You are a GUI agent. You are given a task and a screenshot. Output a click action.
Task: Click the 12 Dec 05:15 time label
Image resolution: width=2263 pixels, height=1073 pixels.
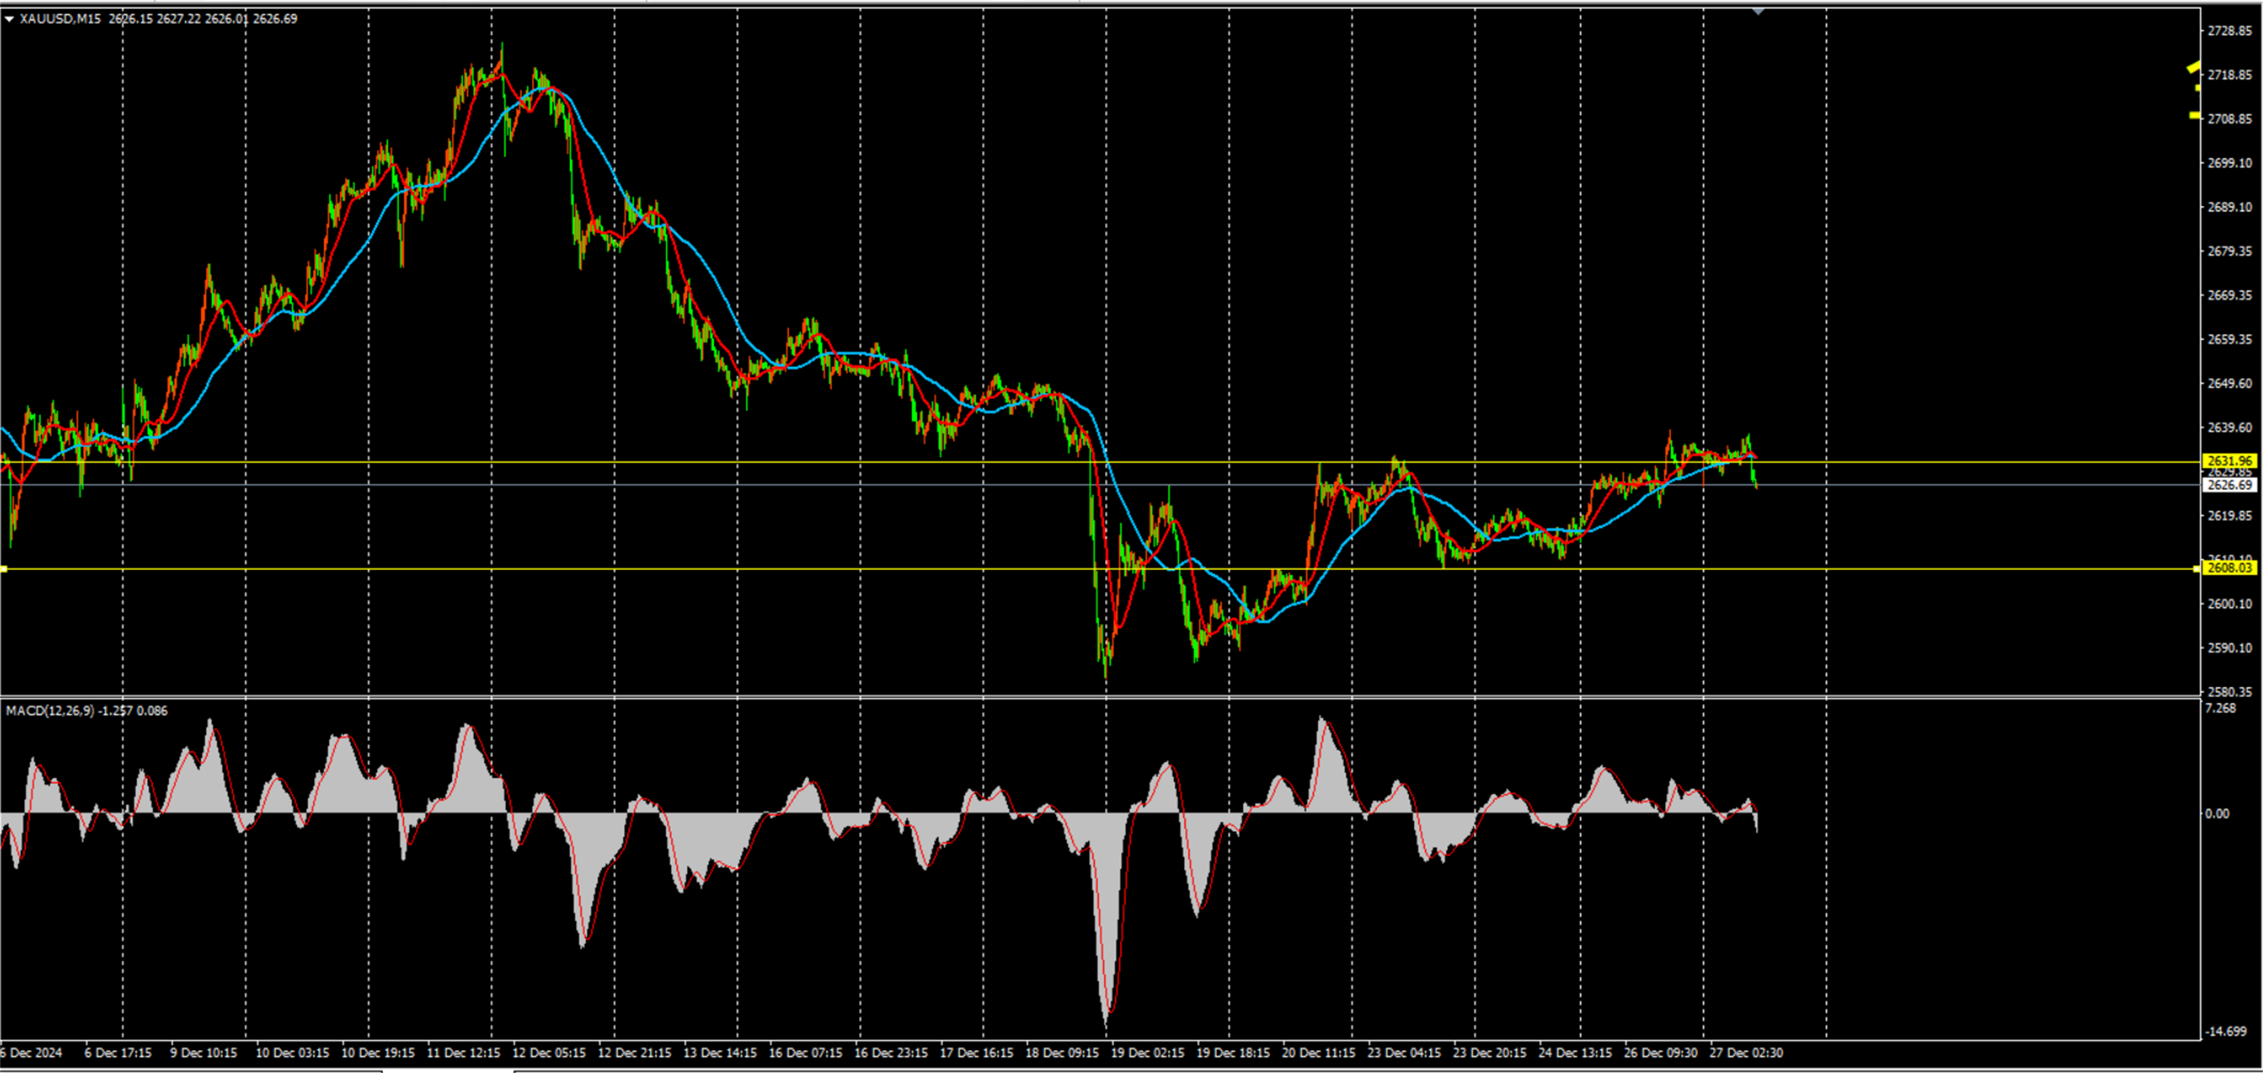point(549,1053)
